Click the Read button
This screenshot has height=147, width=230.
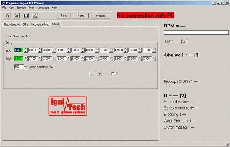[64, 16]
